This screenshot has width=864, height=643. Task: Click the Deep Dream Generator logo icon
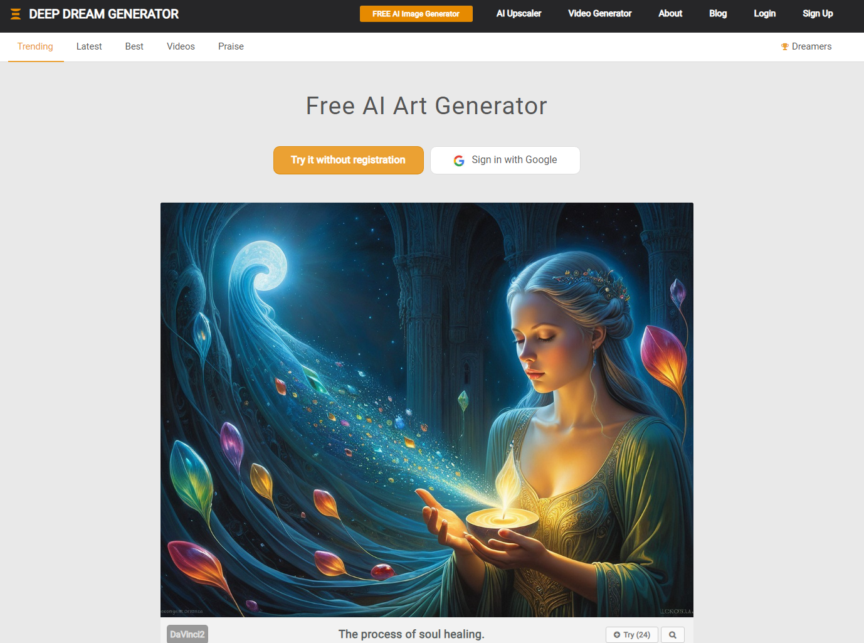pyautogui.click(x=16, y=14)
